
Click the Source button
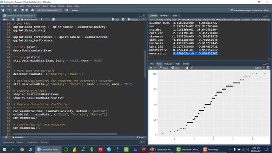[133, 20]
